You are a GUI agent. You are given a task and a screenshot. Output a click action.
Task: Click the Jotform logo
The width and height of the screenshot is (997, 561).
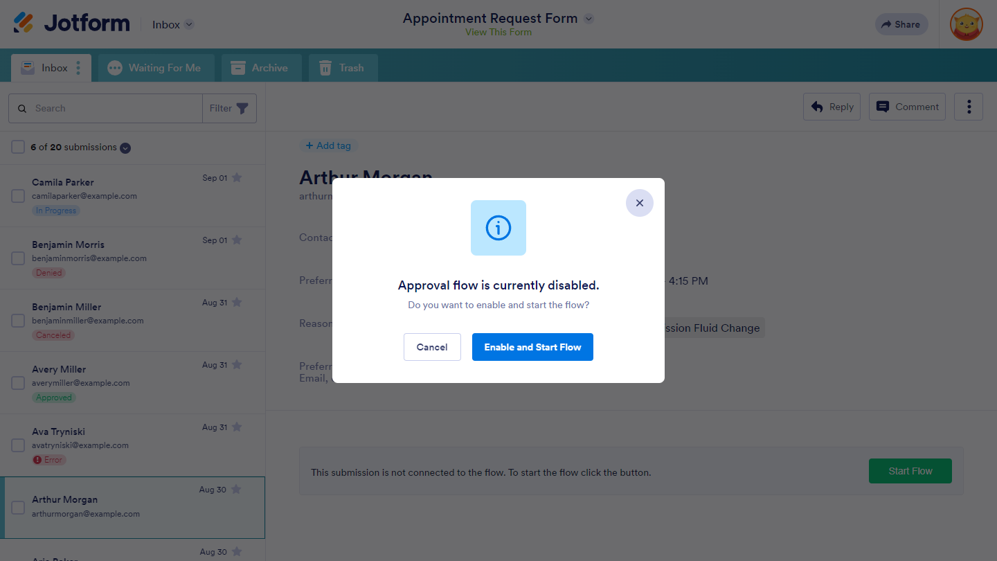coord(72,24)
